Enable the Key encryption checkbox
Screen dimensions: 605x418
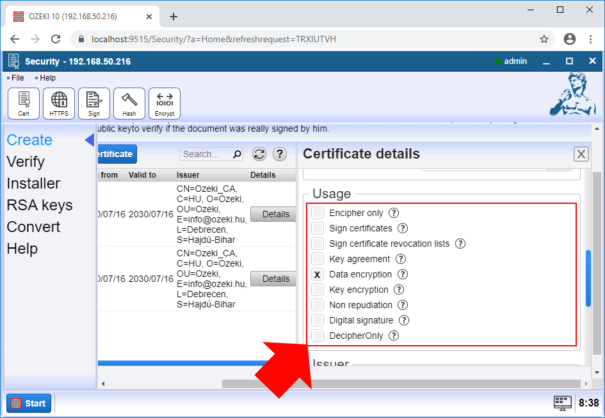tap(318, 290)
